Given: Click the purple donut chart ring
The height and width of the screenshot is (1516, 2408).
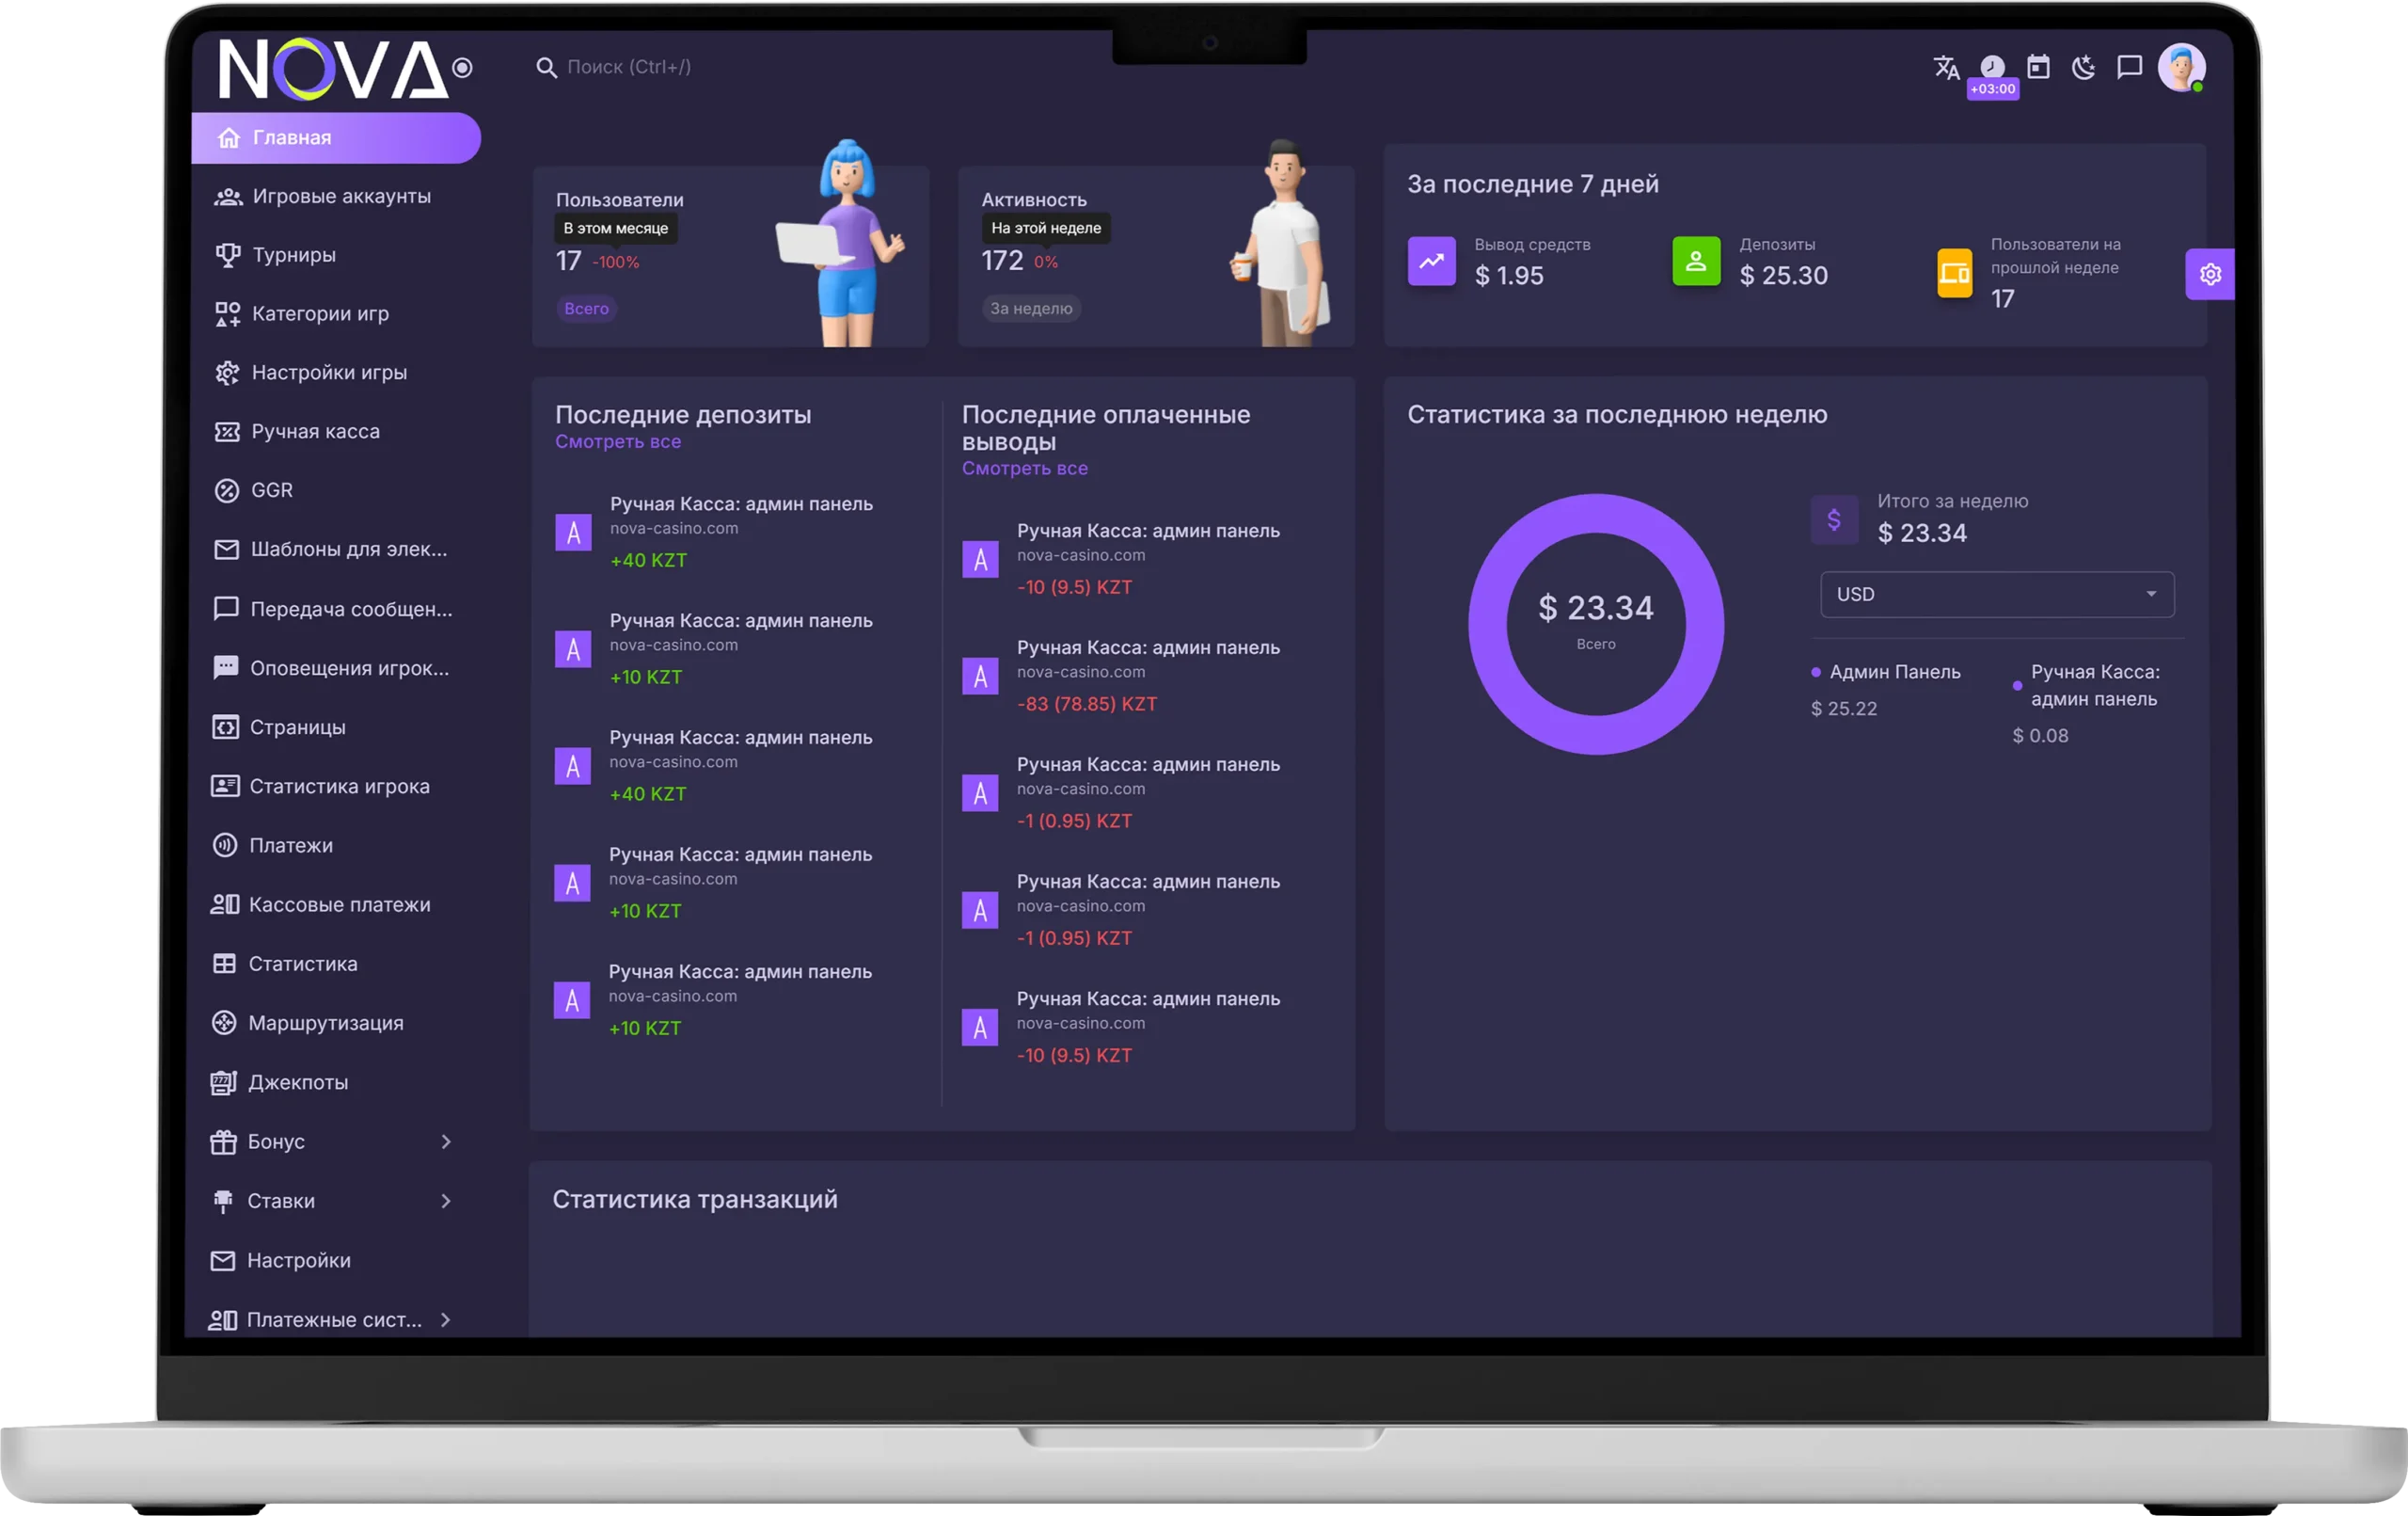Looking at the screenshot, I should point(1489,626).
